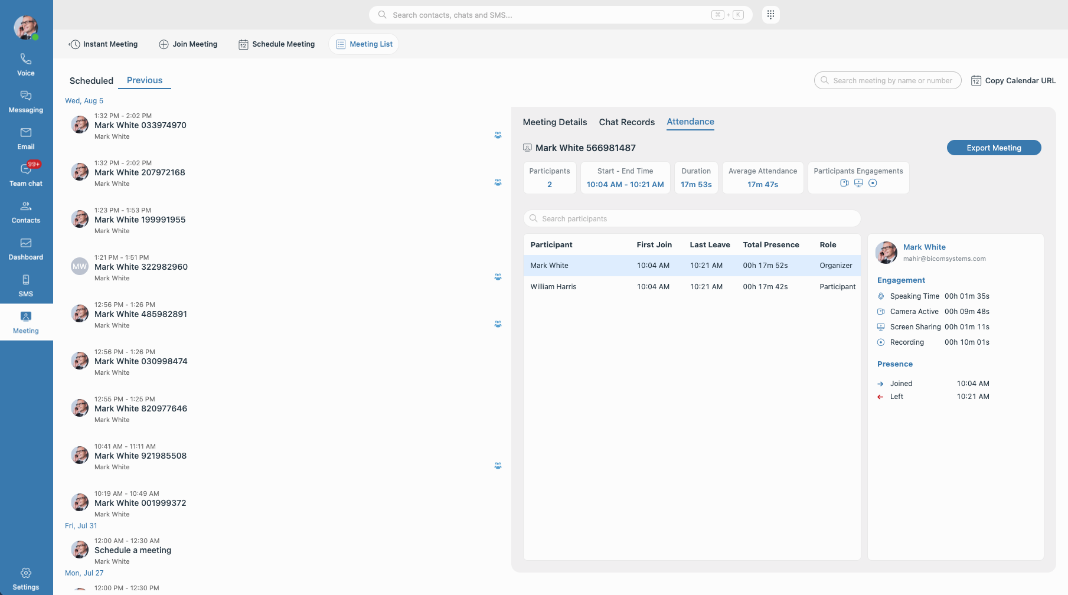
Task: Start an Instant Meeting
Action: pyautogui.click(x=103, y=44)
